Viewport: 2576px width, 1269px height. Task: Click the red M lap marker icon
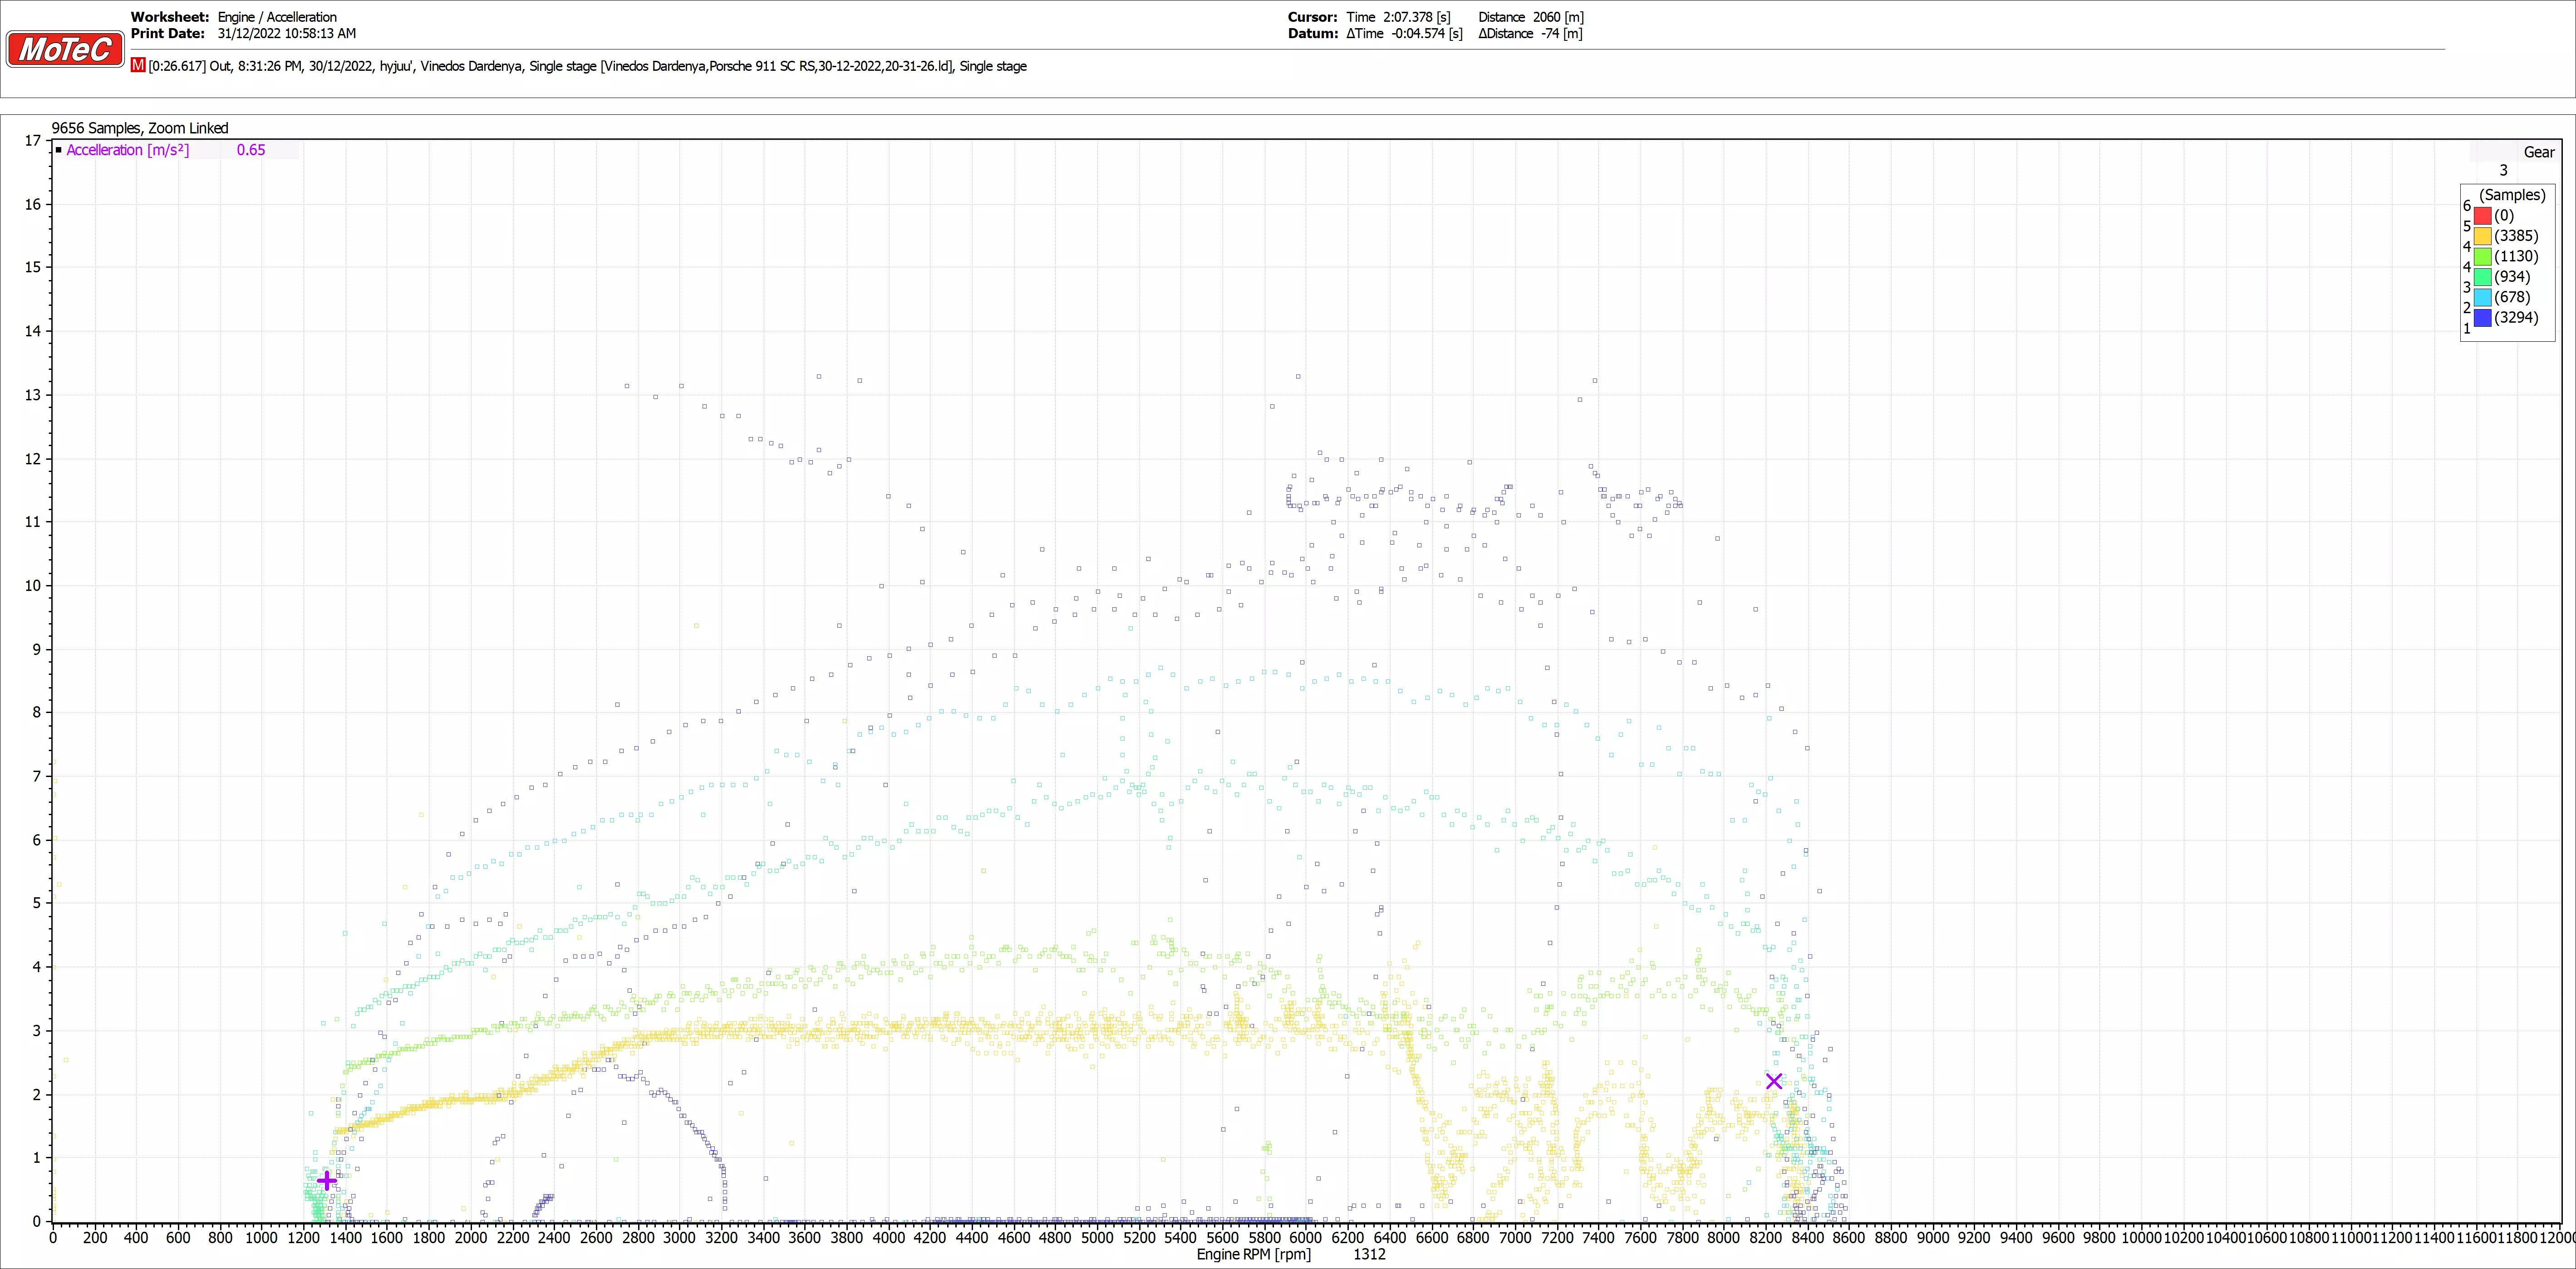point(138,65)
